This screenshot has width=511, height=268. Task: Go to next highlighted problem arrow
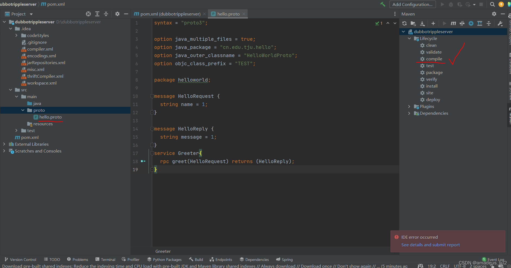pos(395,23)
